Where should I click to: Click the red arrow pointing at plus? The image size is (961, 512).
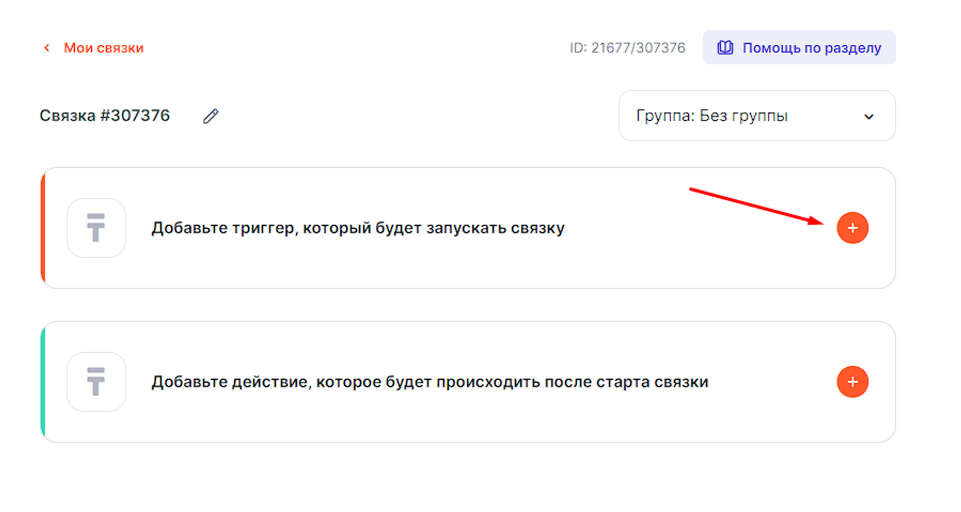[757, 206]
